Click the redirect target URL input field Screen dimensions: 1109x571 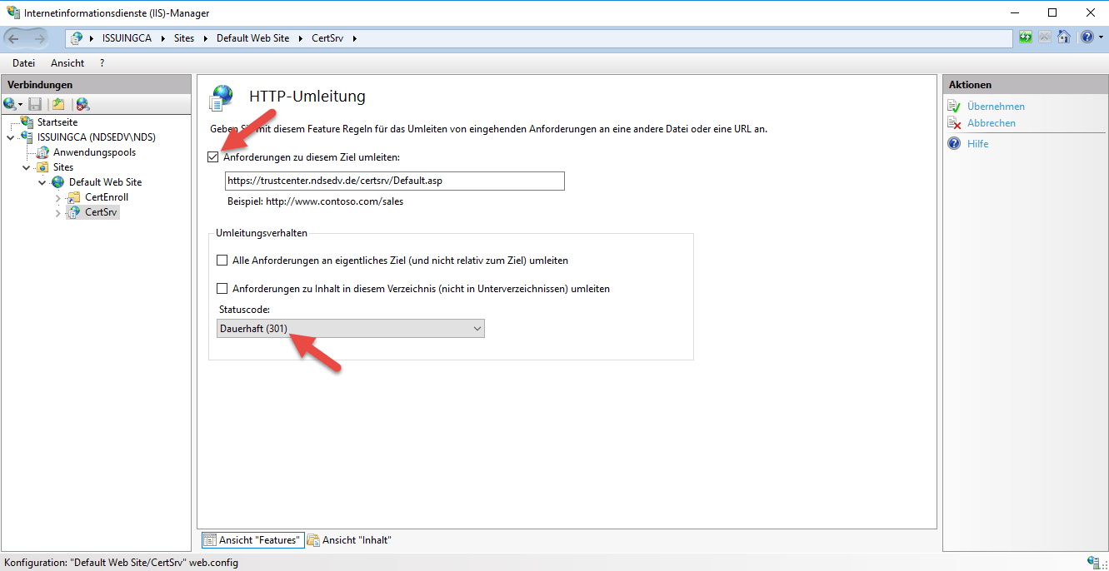394,181
